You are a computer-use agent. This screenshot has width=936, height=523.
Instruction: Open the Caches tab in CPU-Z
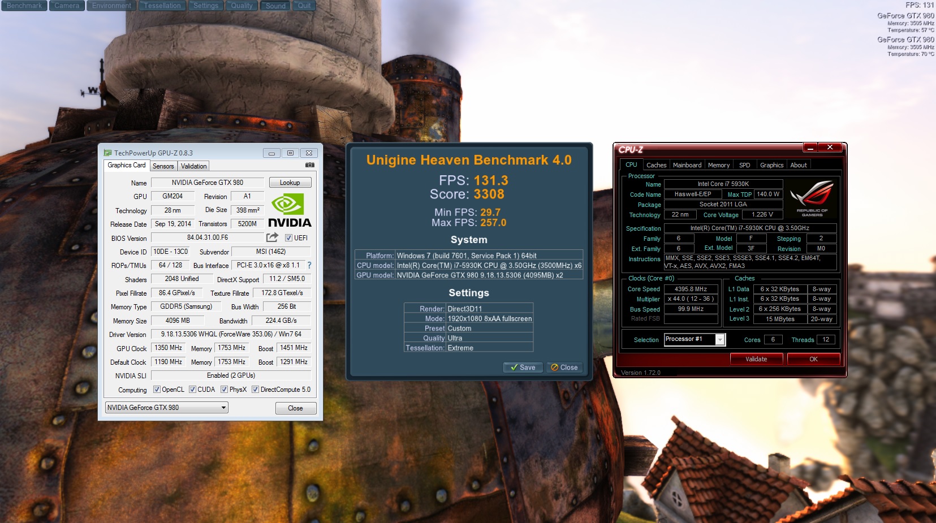656,165
